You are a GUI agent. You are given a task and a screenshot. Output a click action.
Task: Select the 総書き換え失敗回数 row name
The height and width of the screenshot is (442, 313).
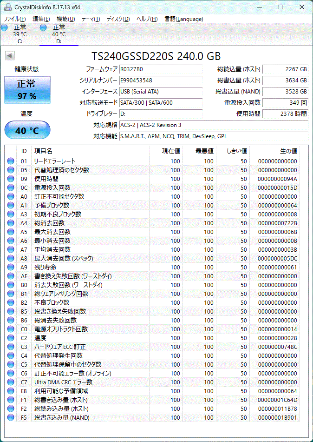click(60, 311)
